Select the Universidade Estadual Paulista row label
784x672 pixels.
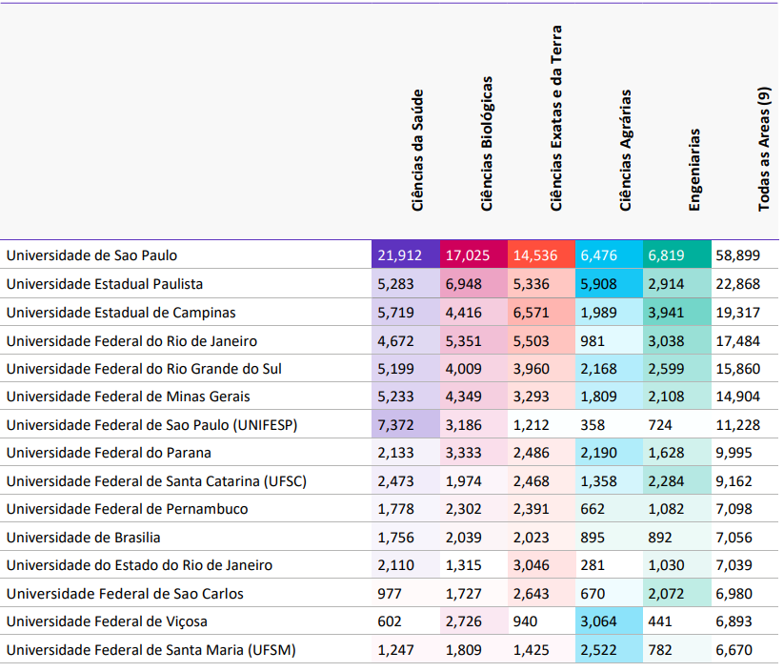pyautogui.click(x=105, y=284)
